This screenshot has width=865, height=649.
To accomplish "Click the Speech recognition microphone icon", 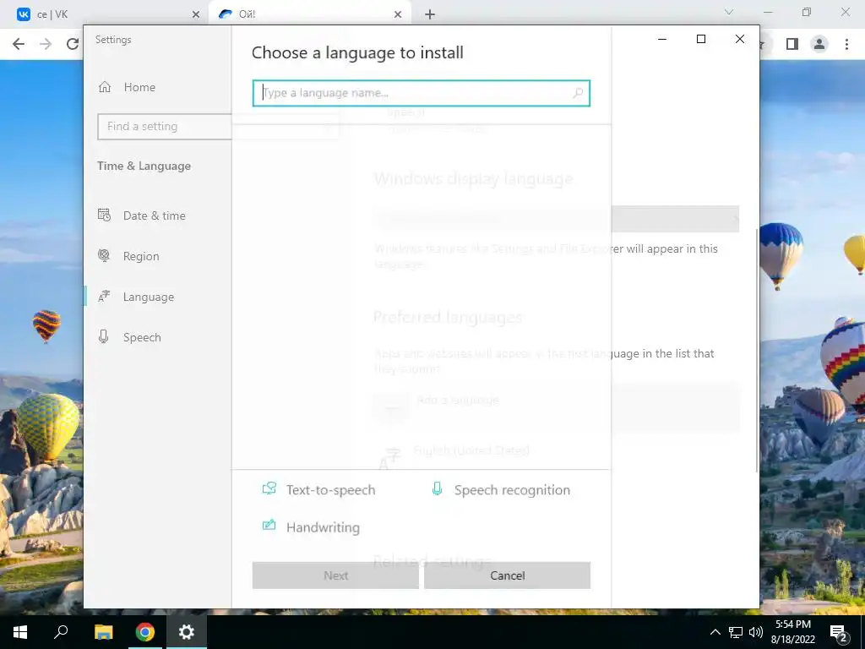I will point(437,488).
